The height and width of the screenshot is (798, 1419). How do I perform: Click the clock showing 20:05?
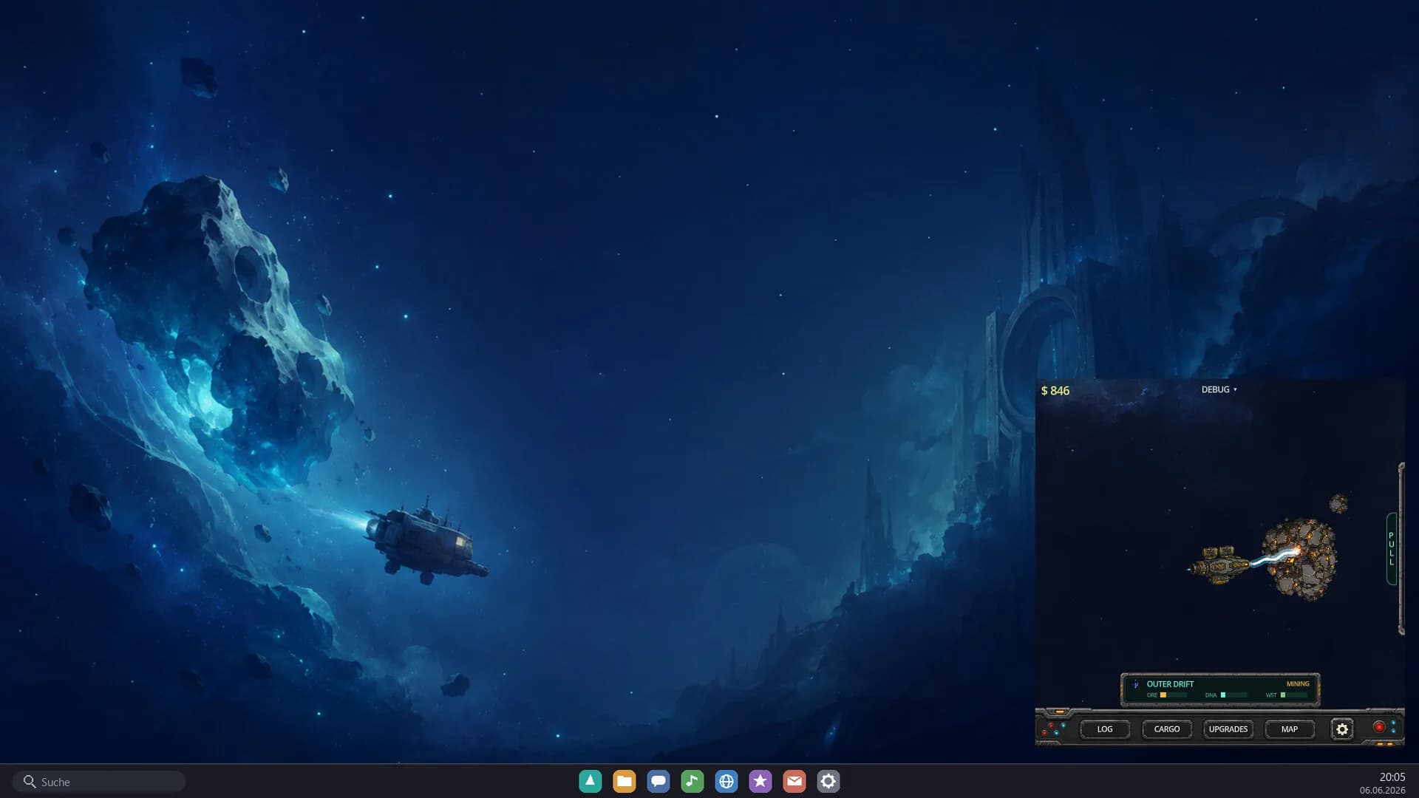[x=1392, y=777]
